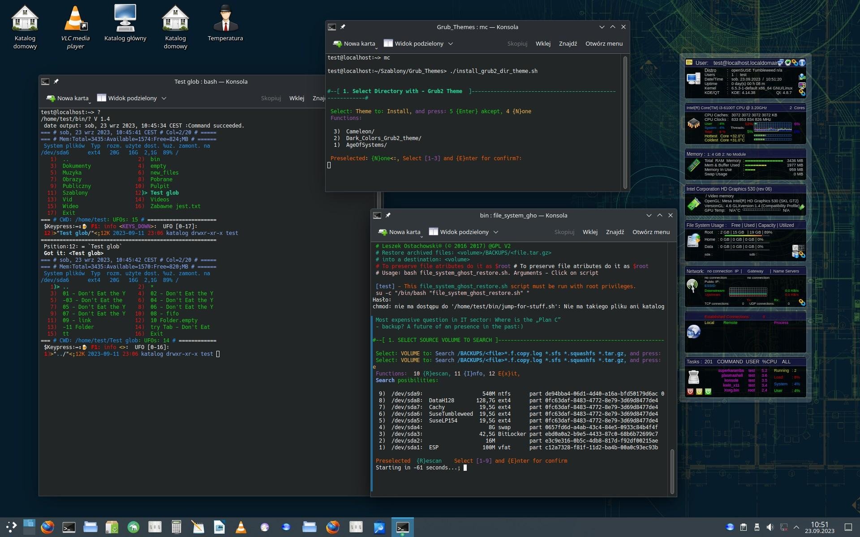Click the disconnected network tray icon
Image resolution: width=860 pixels, height=537 pixels.
(783, 527)
